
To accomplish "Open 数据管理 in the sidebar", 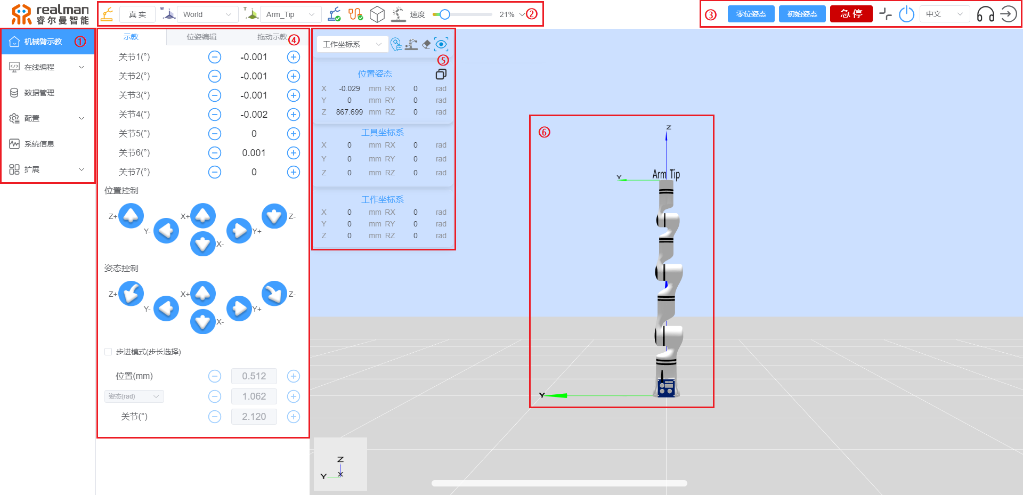I will coord(39,93).
